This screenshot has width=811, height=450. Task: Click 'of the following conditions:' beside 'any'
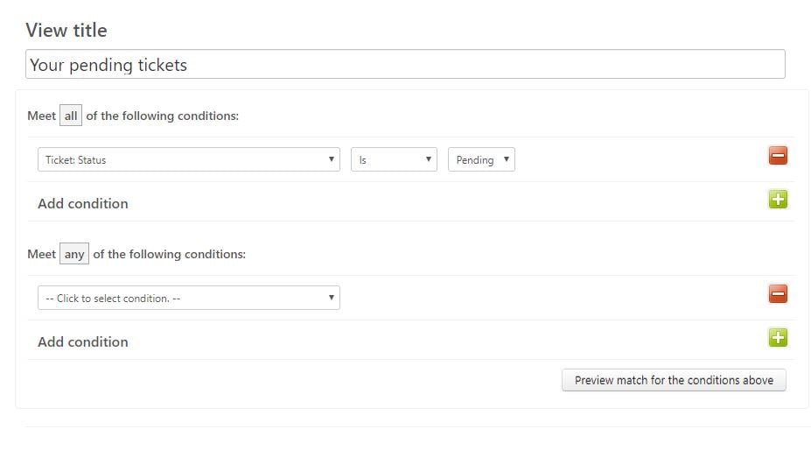[169, 254]
